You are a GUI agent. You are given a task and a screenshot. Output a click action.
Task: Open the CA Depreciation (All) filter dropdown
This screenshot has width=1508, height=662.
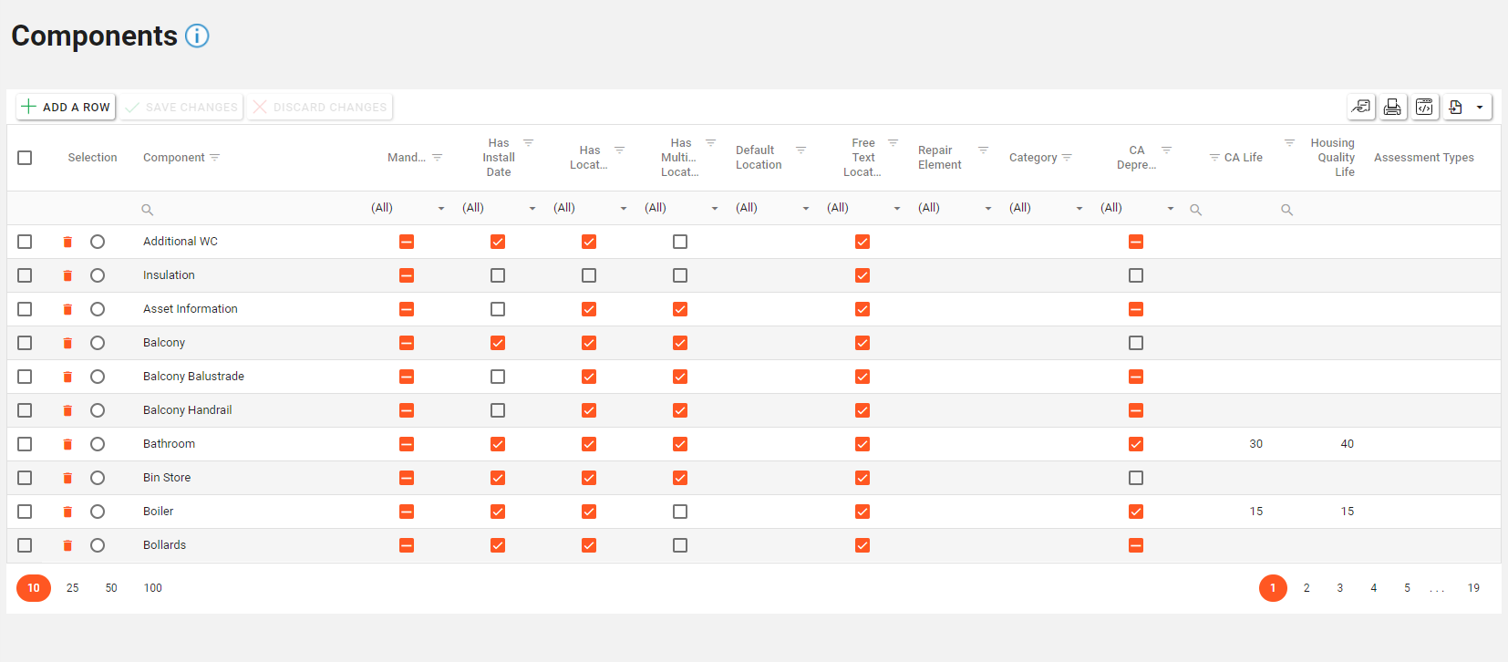(x=1137, y=208)
